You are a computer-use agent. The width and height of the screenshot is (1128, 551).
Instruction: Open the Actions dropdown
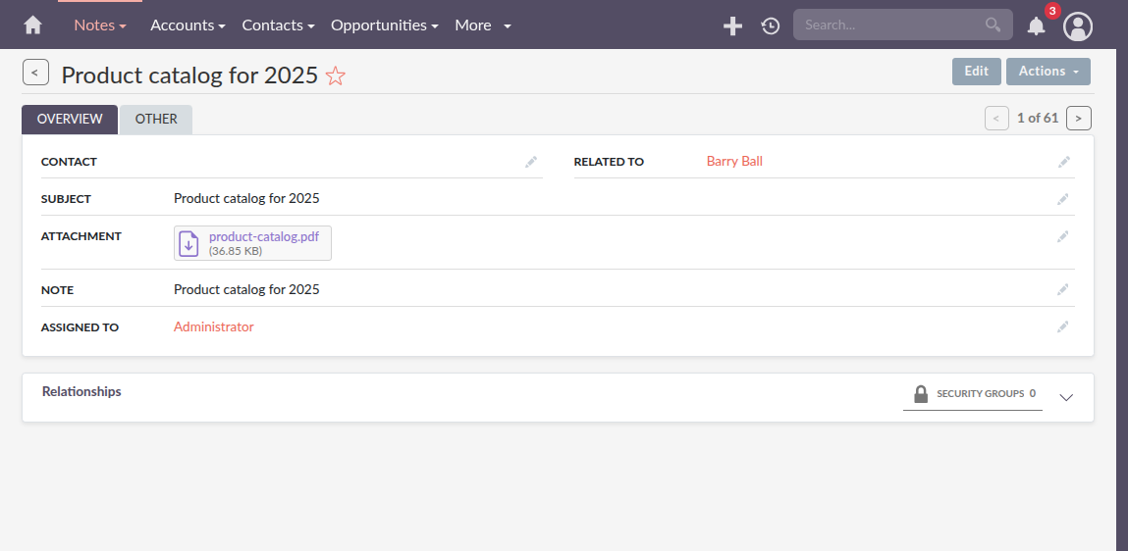pos(1047,72)
